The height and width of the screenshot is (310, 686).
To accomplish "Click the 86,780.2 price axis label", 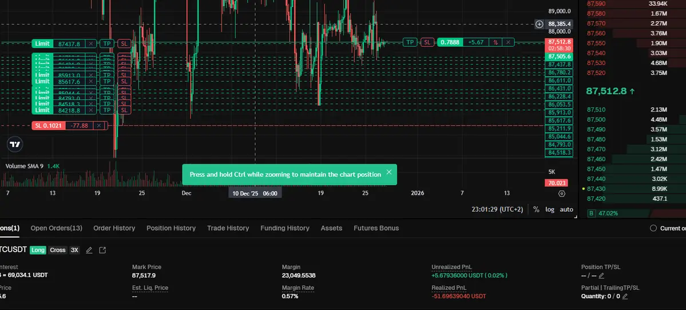I will coord(558,73).
